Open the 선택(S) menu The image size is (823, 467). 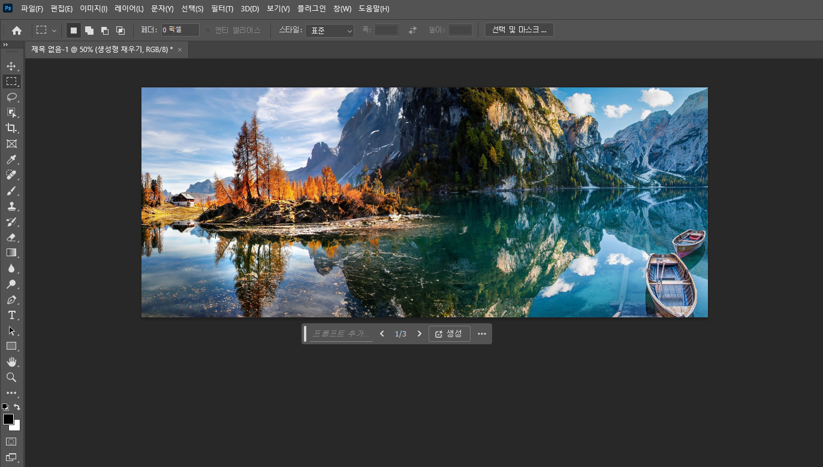pos(192,9)
